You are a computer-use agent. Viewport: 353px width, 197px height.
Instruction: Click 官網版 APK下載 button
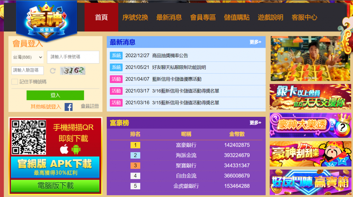(x=55, y=167)
